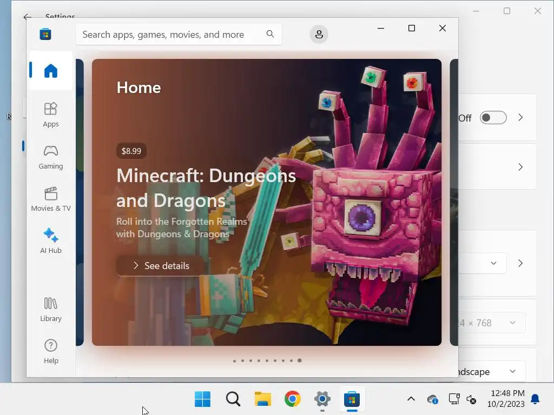Open clock and date 12:48 PM
This screenshot has width=554, height=415.
506,399
